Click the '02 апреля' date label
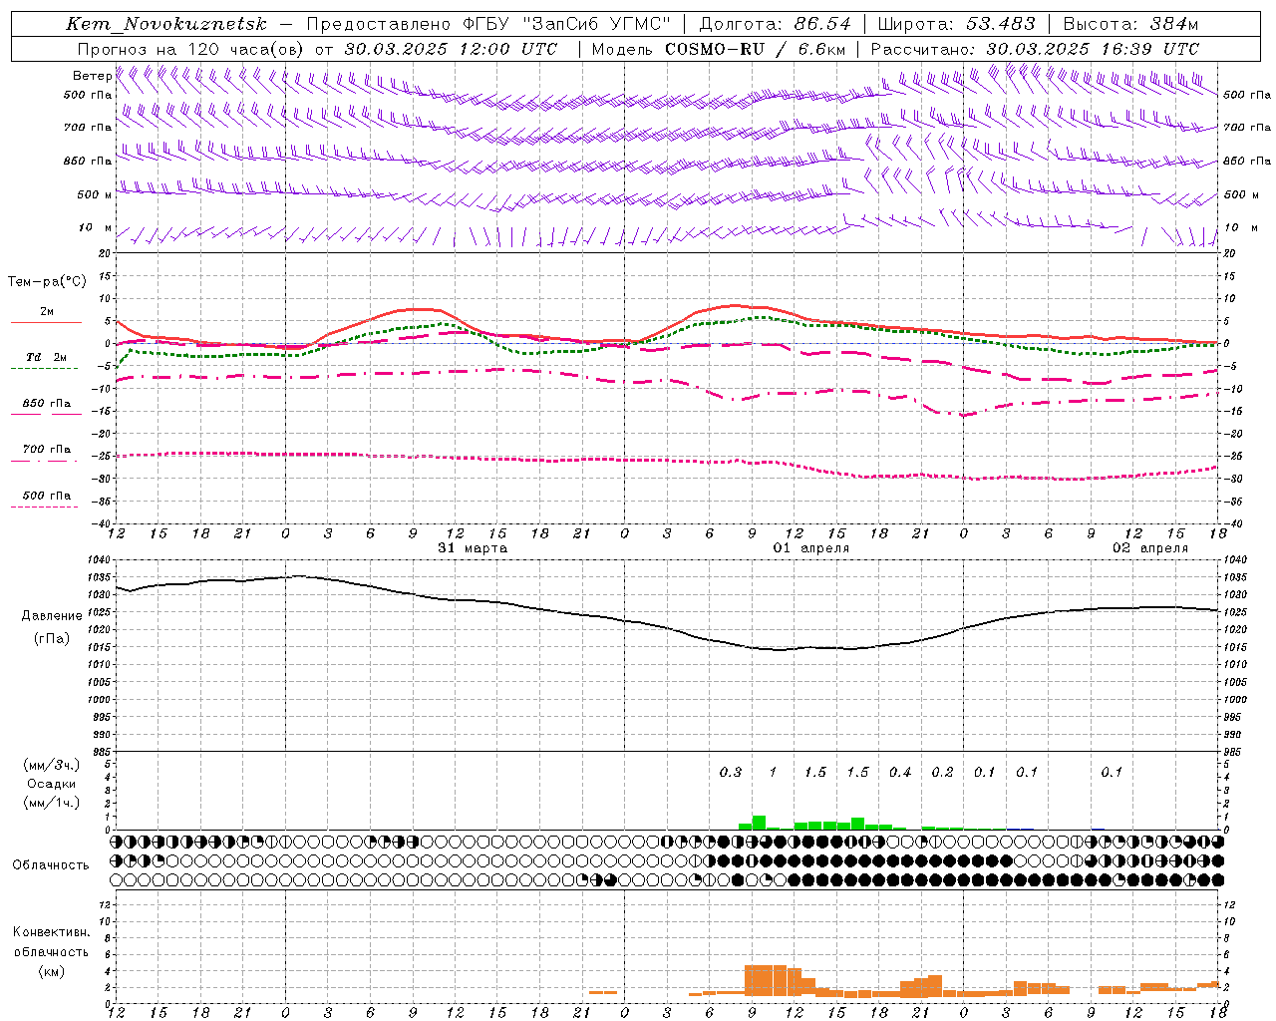Viewport: 1276px width, 1021px height. coord(1150,547)
